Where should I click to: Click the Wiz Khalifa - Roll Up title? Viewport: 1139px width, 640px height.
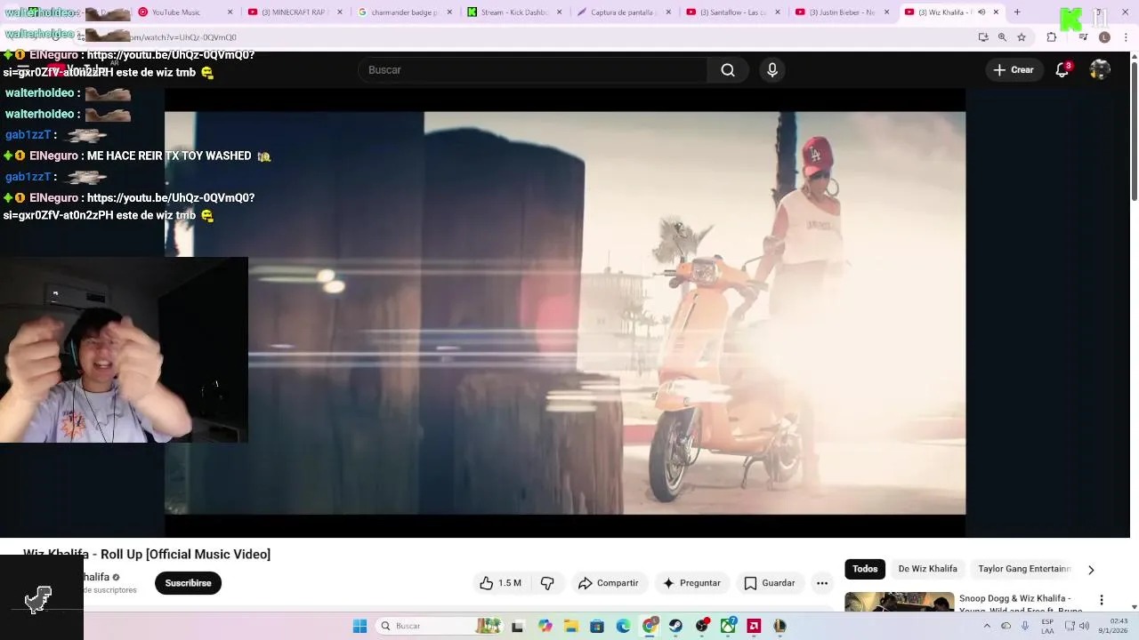point(147,555)
